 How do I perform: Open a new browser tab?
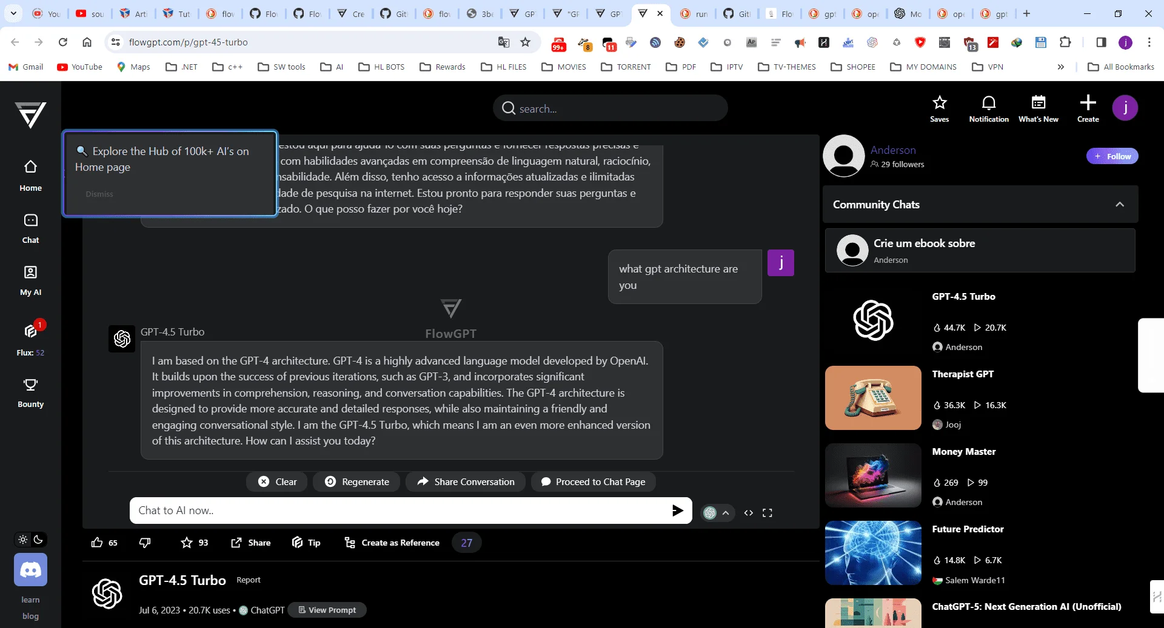[1026, 13]
